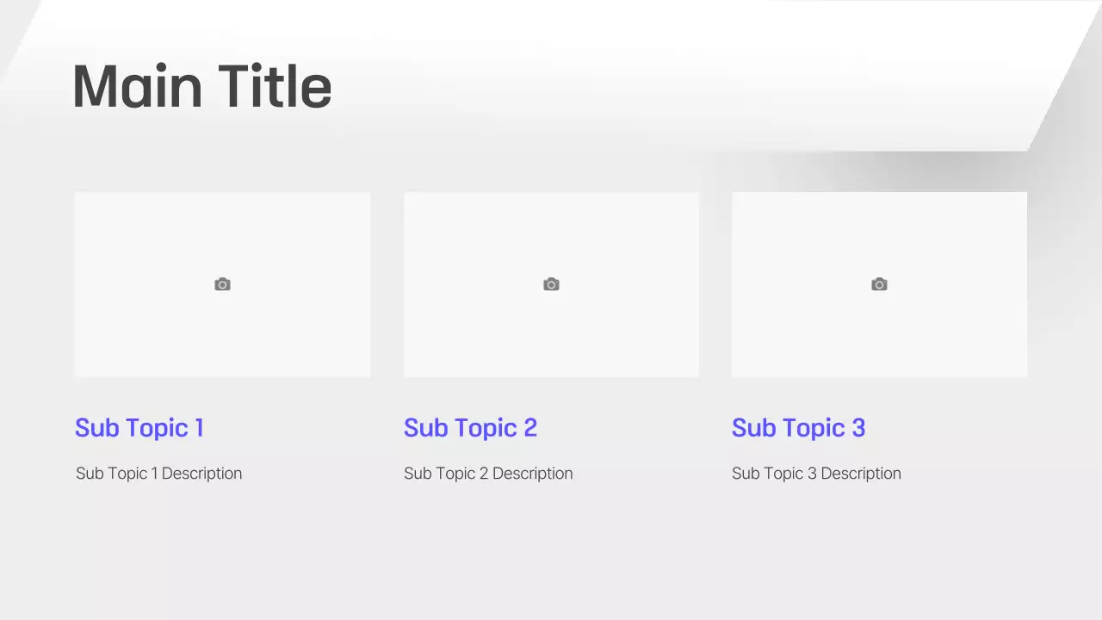This screenshot has height=620, width=1102.
Task: Click the Sub Topic 2 heading
Action: click(470, 428)
